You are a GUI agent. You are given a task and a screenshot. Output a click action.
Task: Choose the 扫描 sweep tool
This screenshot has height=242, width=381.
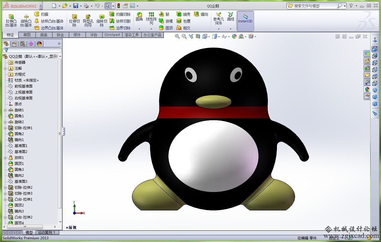(x=41, y=14)
